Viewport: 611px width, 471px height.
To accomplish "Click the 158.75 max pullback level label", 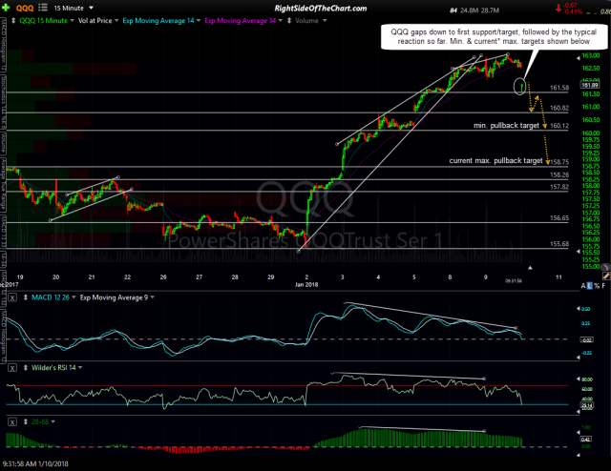I will (559, 162).
